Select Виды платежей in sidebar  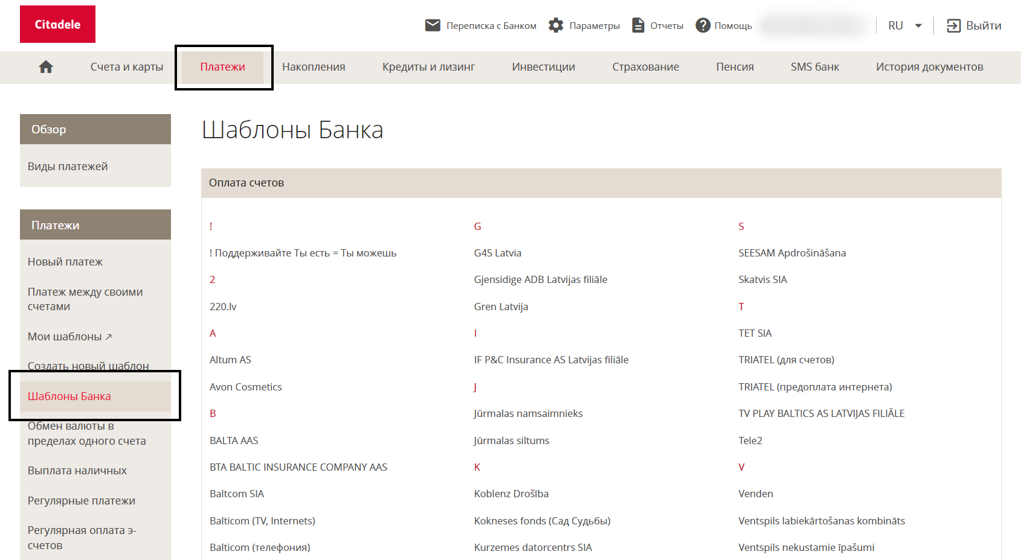68,166
